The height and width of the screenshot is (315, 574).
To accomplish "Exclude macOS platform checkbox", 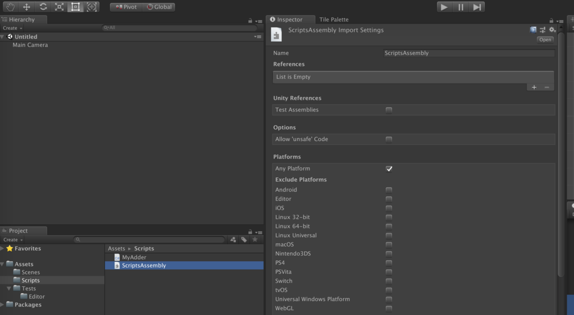I will [x=389, y=245].
